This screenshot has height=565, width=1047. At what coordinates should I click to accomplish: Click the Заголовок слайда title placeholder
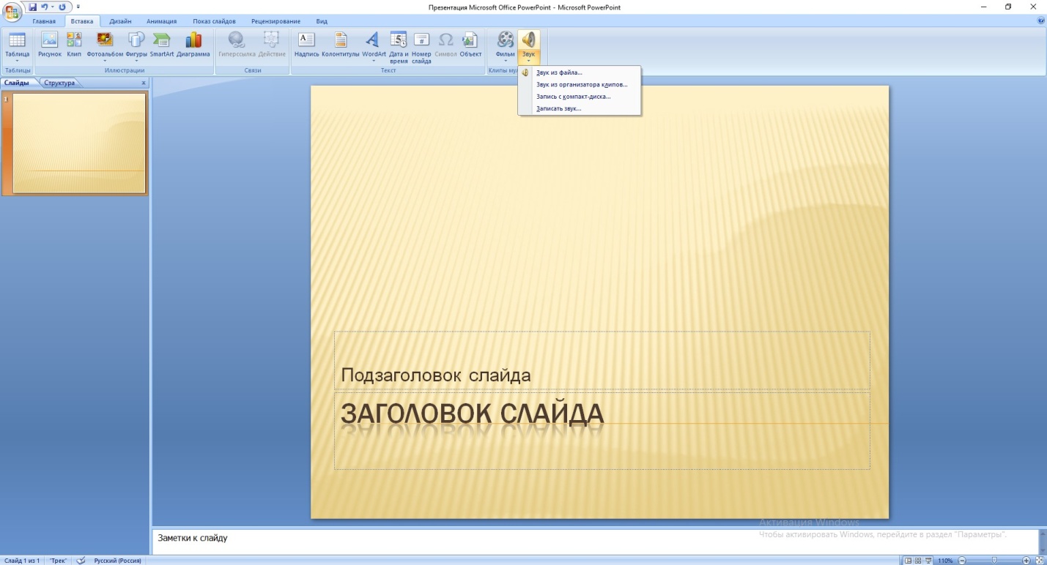click(x=602, y=430)
